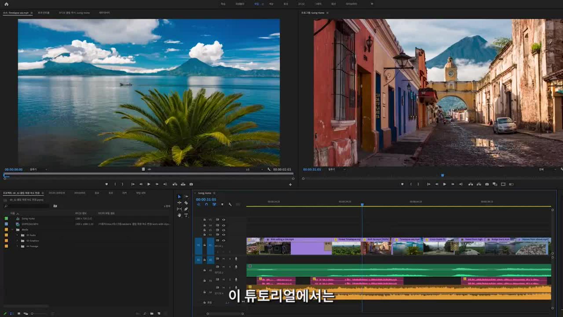Image resolution: width=563 pixels, height=317 pixels.
Task: Select the Hand tool
Action: 179,215
